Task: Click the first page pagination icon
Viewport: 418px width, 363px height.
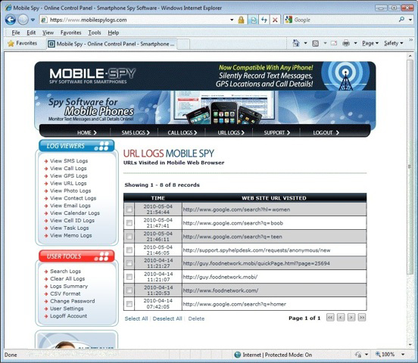Action: click(330, 318)
